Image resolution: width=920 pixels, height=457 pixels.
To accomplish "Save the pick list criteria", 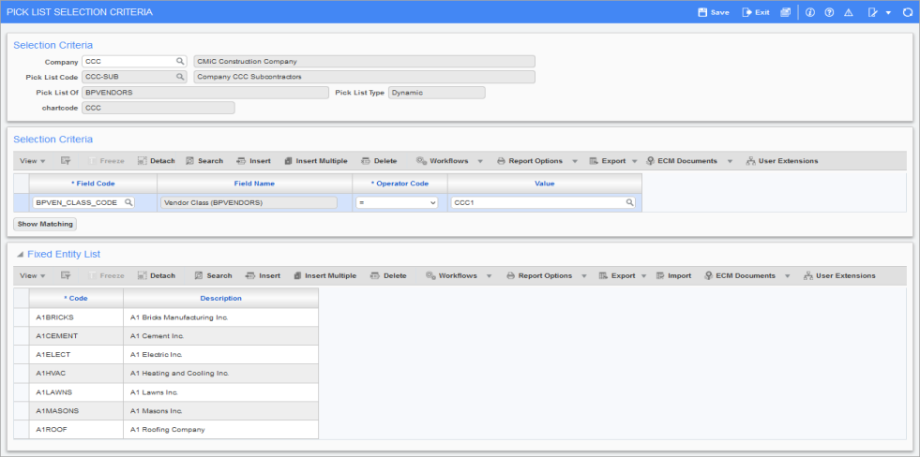I will point(714,12).
